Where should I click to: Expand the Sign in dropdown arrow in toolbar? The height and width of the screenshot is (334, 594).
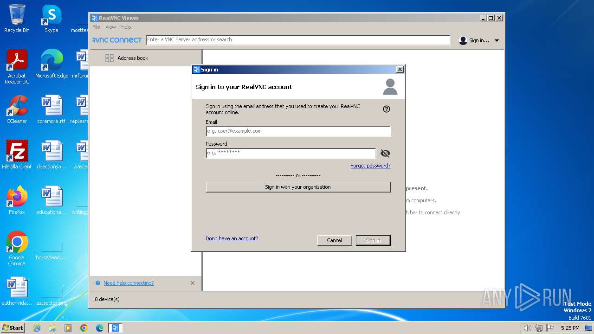497,40
